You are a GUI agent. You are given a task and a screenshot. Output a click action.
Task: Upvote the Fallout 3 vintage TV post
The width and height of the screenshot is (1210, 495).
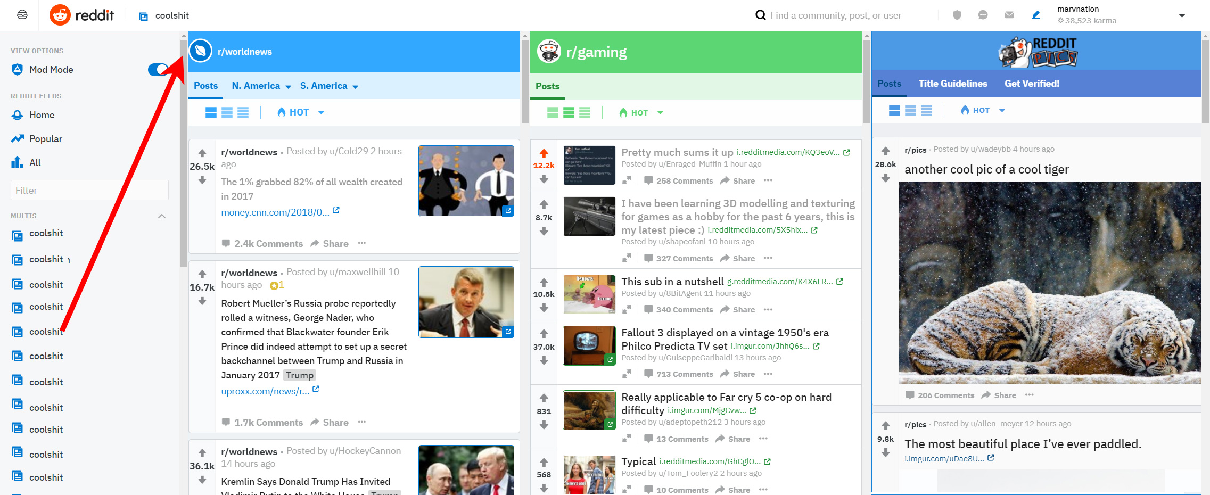544,334
